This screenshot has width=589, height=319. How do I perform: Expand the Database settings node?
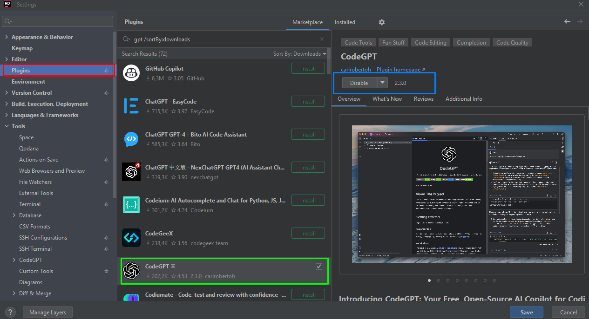[14, 215]
